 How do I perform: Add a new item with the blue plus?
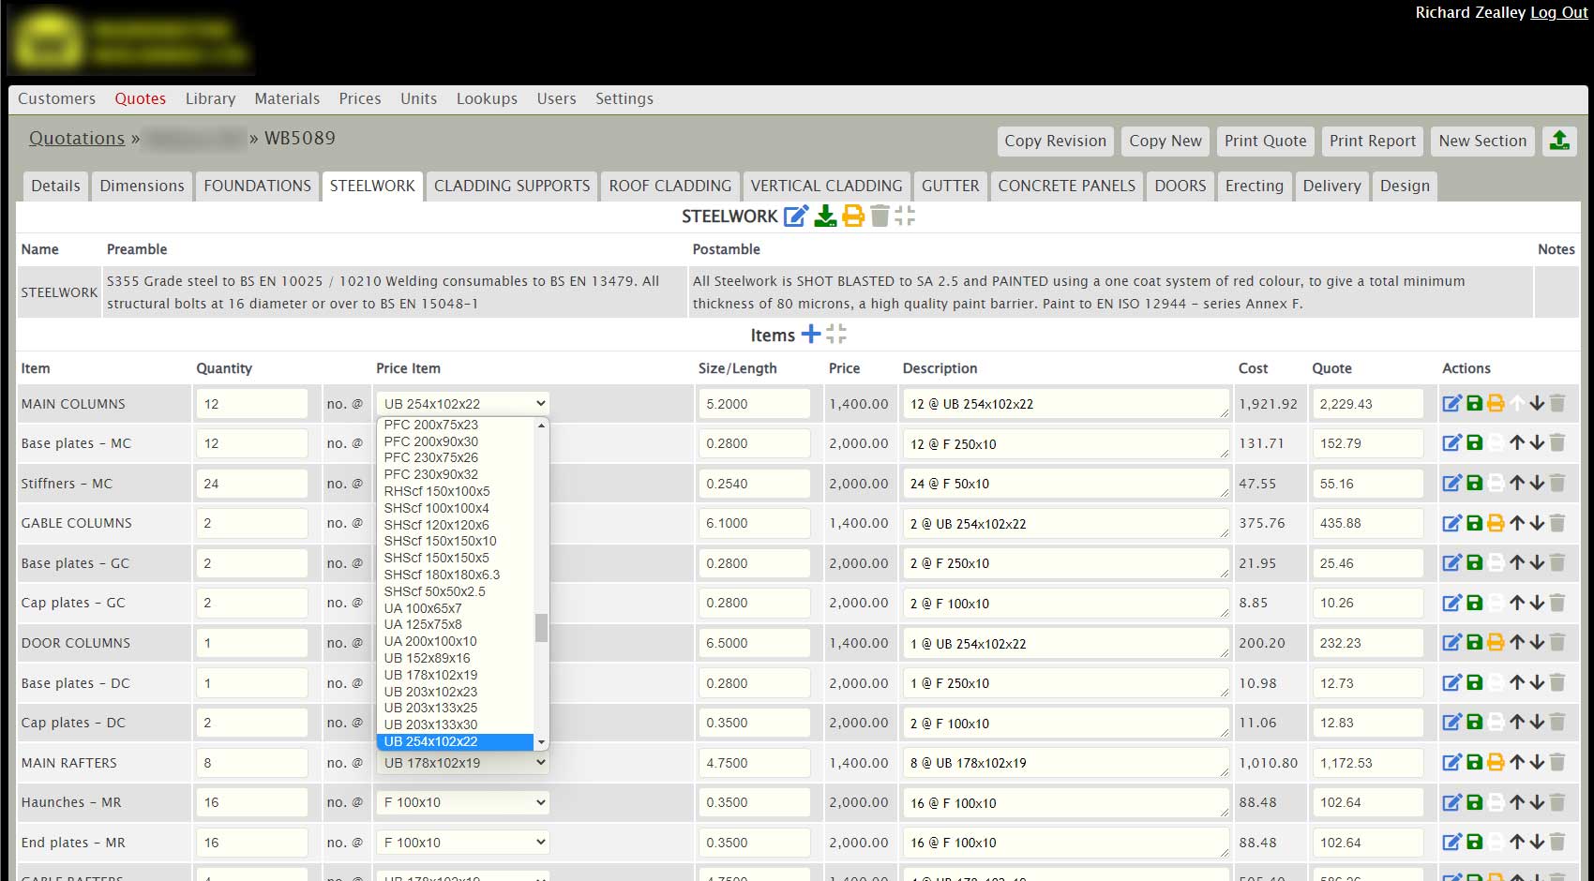coord(811,335)
